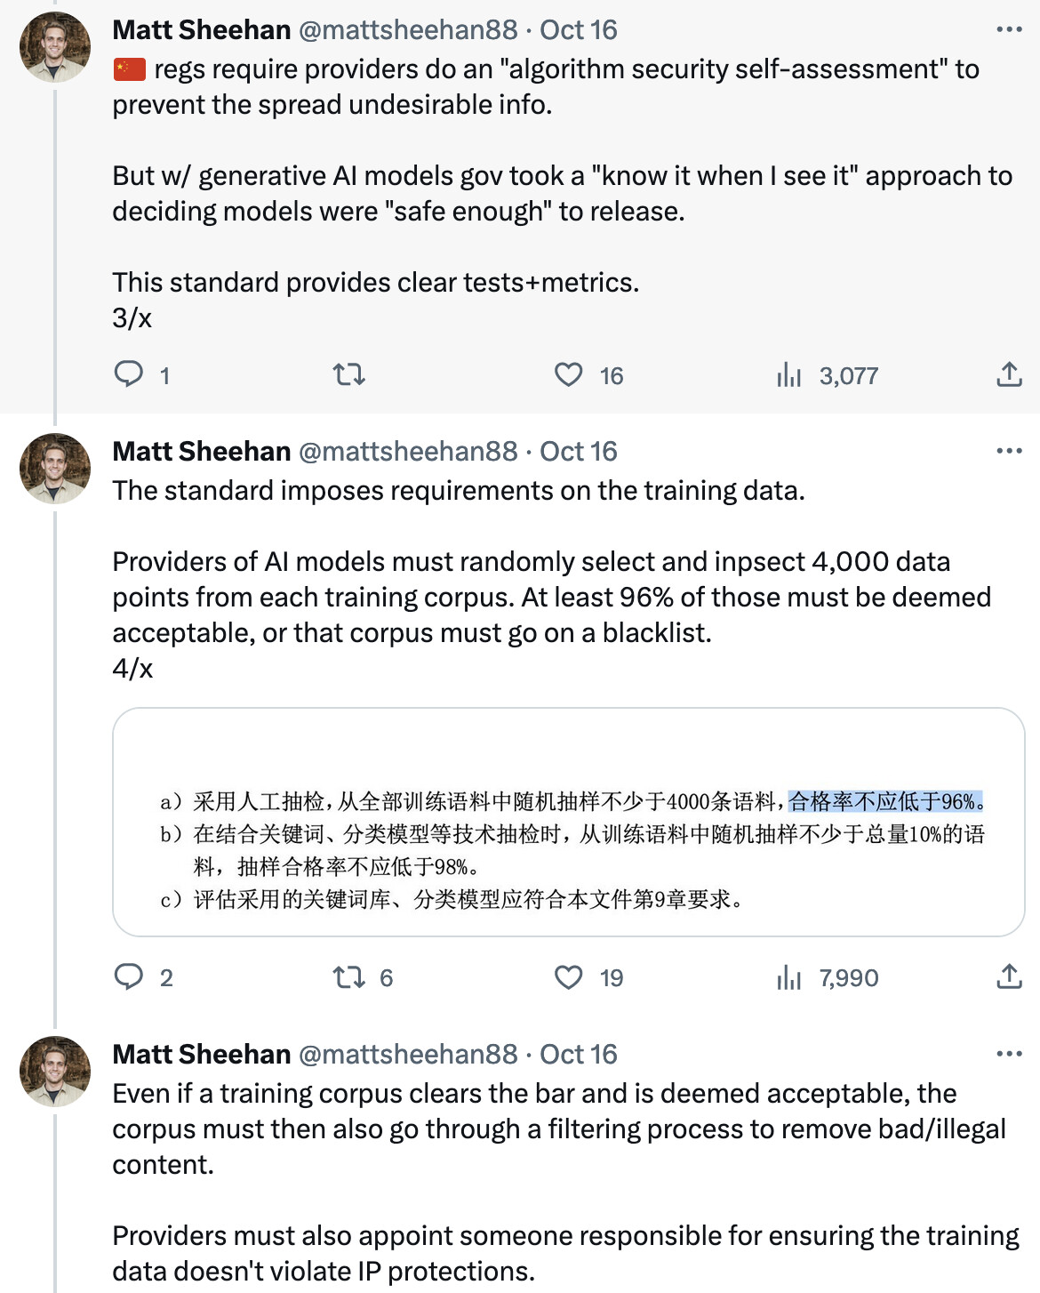Open Matt Sheehan's profile name on bottom tweet

pyautogui.click(x=202, y=1054)
